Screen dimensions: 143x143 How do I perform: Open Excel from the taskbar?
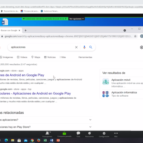(45, 140)
